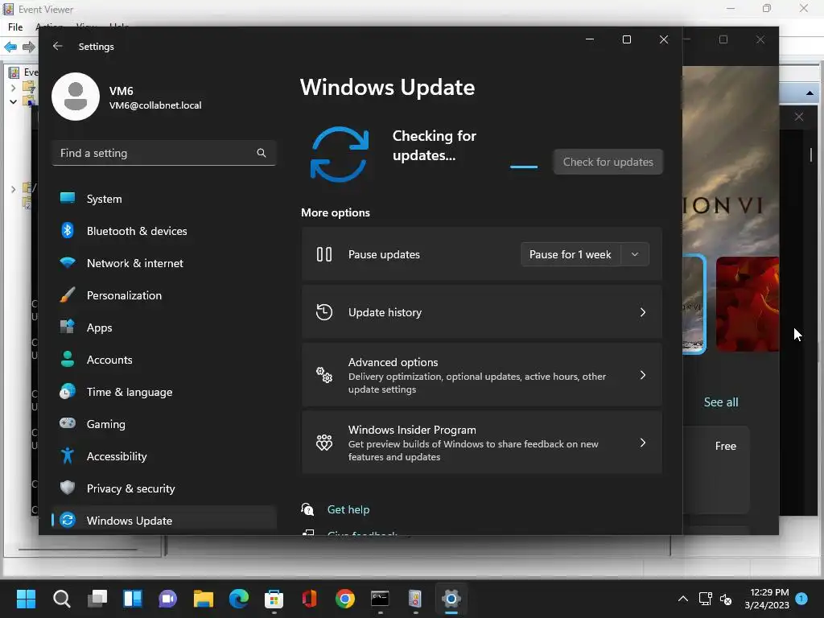Select Windows Update in the sidebar
Screen dimensions: 824x618
pyautogui.click(x=164, y=521)
